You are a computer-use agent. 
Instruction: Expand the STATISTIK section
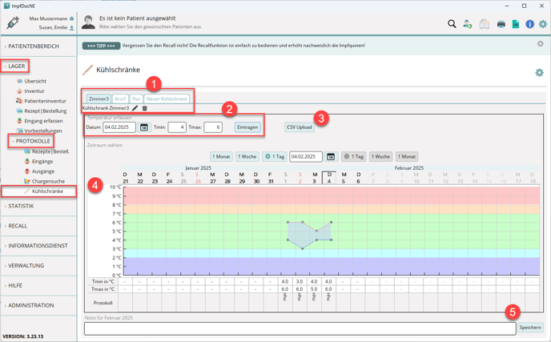[21, 206]
